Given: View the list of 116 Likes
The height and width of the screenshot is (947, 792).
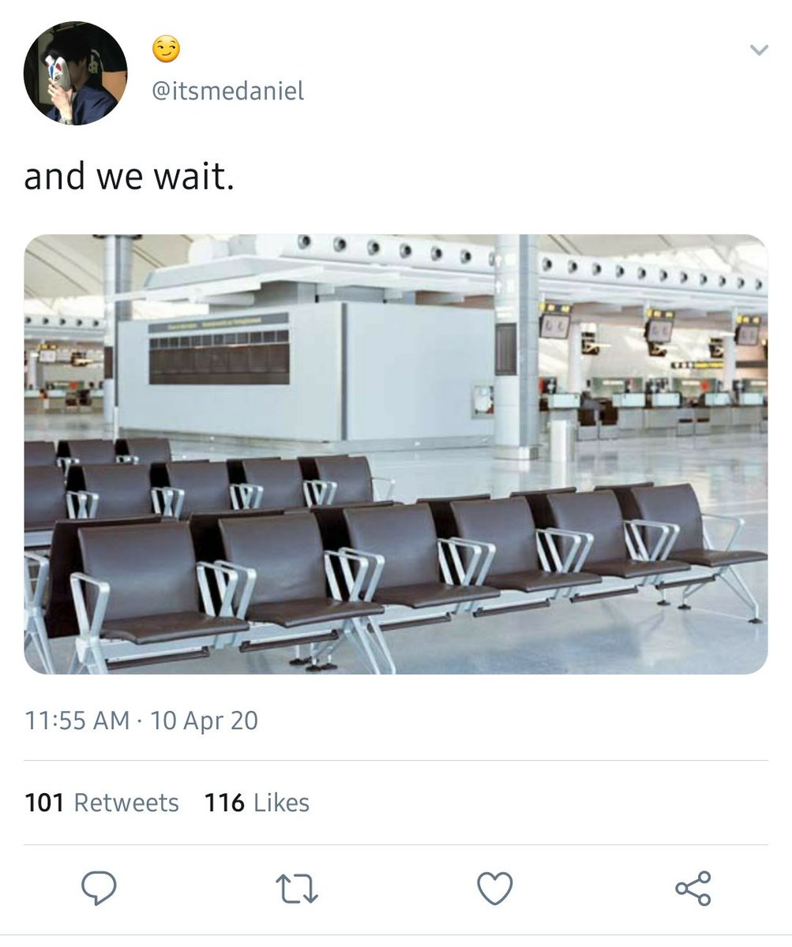Looking at the screenshot, I should (257, 803).
